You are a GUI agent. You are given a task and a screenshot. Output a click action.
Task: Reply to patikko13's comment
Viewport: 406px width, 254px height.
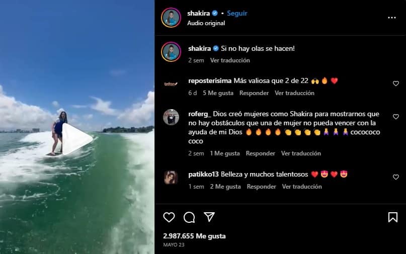point(261,187)
